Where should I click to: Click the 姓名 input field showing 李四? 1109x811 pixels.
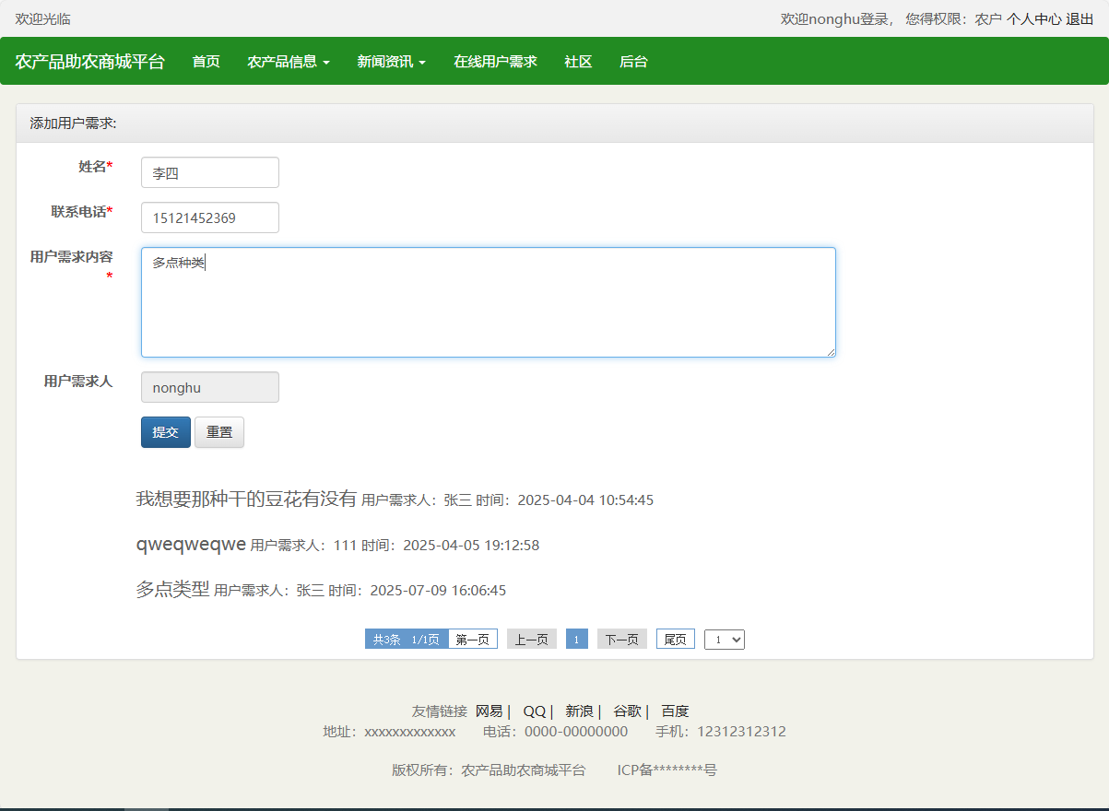coord(209,172)
